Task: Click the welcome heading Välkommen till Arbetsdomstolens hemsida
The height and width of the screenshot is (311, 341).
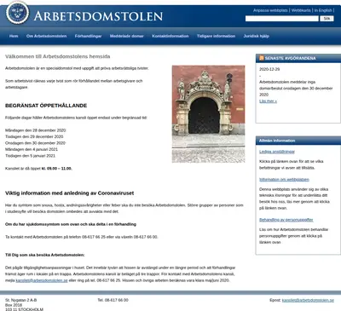Action: [x=58, y=56]
